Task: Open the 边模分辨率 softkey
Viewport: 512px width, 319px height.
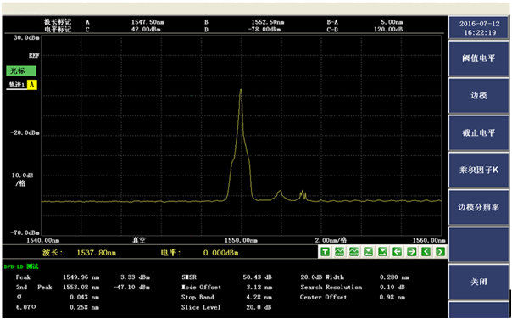Action: 478,207
